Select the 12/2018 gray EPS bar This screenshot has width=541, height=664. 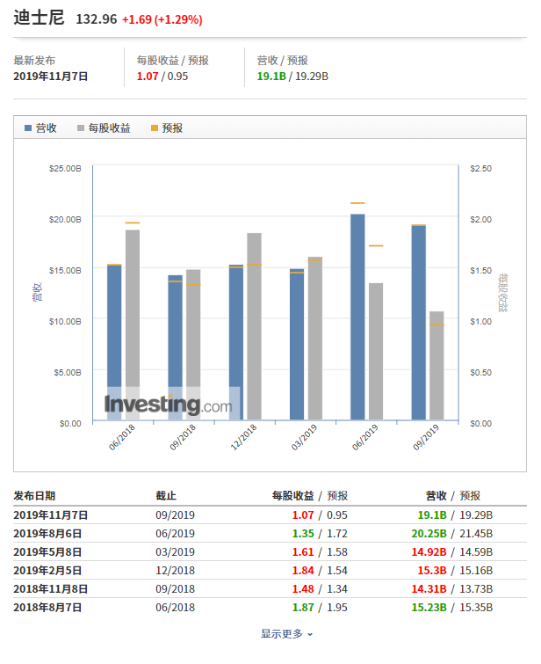click(254, 326)
